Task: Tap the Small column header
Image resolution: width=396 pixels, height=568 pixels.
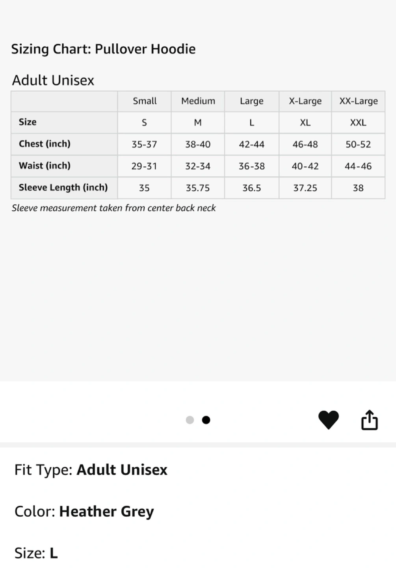Action: pyautogui.click(x=145, y=101)
